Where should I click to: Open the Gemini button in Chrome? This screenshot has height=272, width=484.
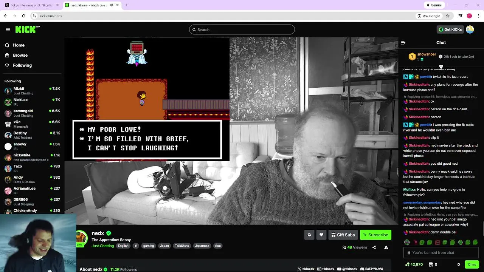[433, 5]
